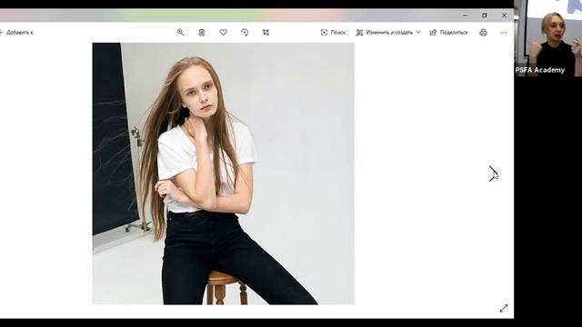This screenshot has height=327, width=582.
Task: Click the Поделиться share button
Action: [x=448, y=33]
